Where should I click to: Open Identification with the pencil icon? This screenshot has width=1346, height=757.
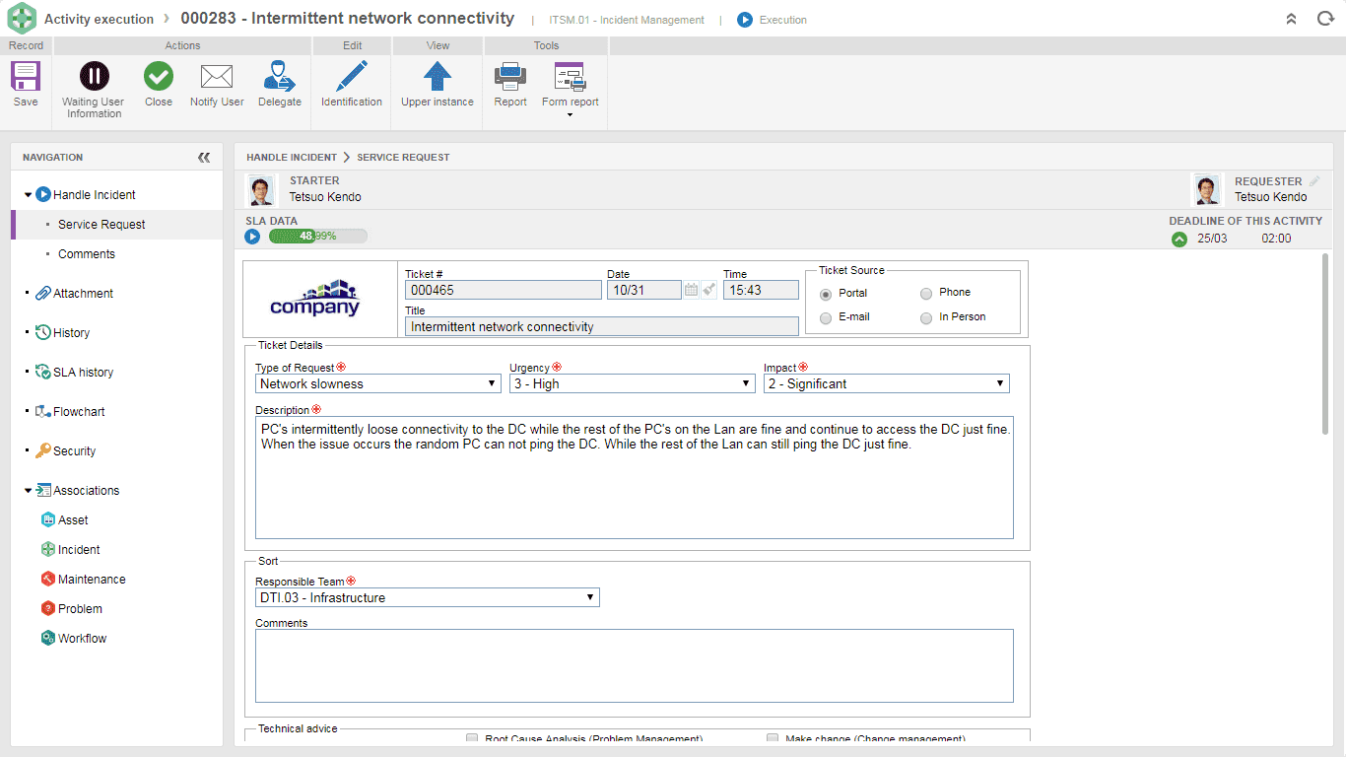coord(351,76)
